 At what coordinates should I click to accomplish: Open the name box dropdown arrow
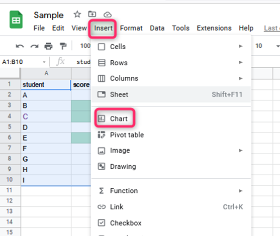coord(44,62)
